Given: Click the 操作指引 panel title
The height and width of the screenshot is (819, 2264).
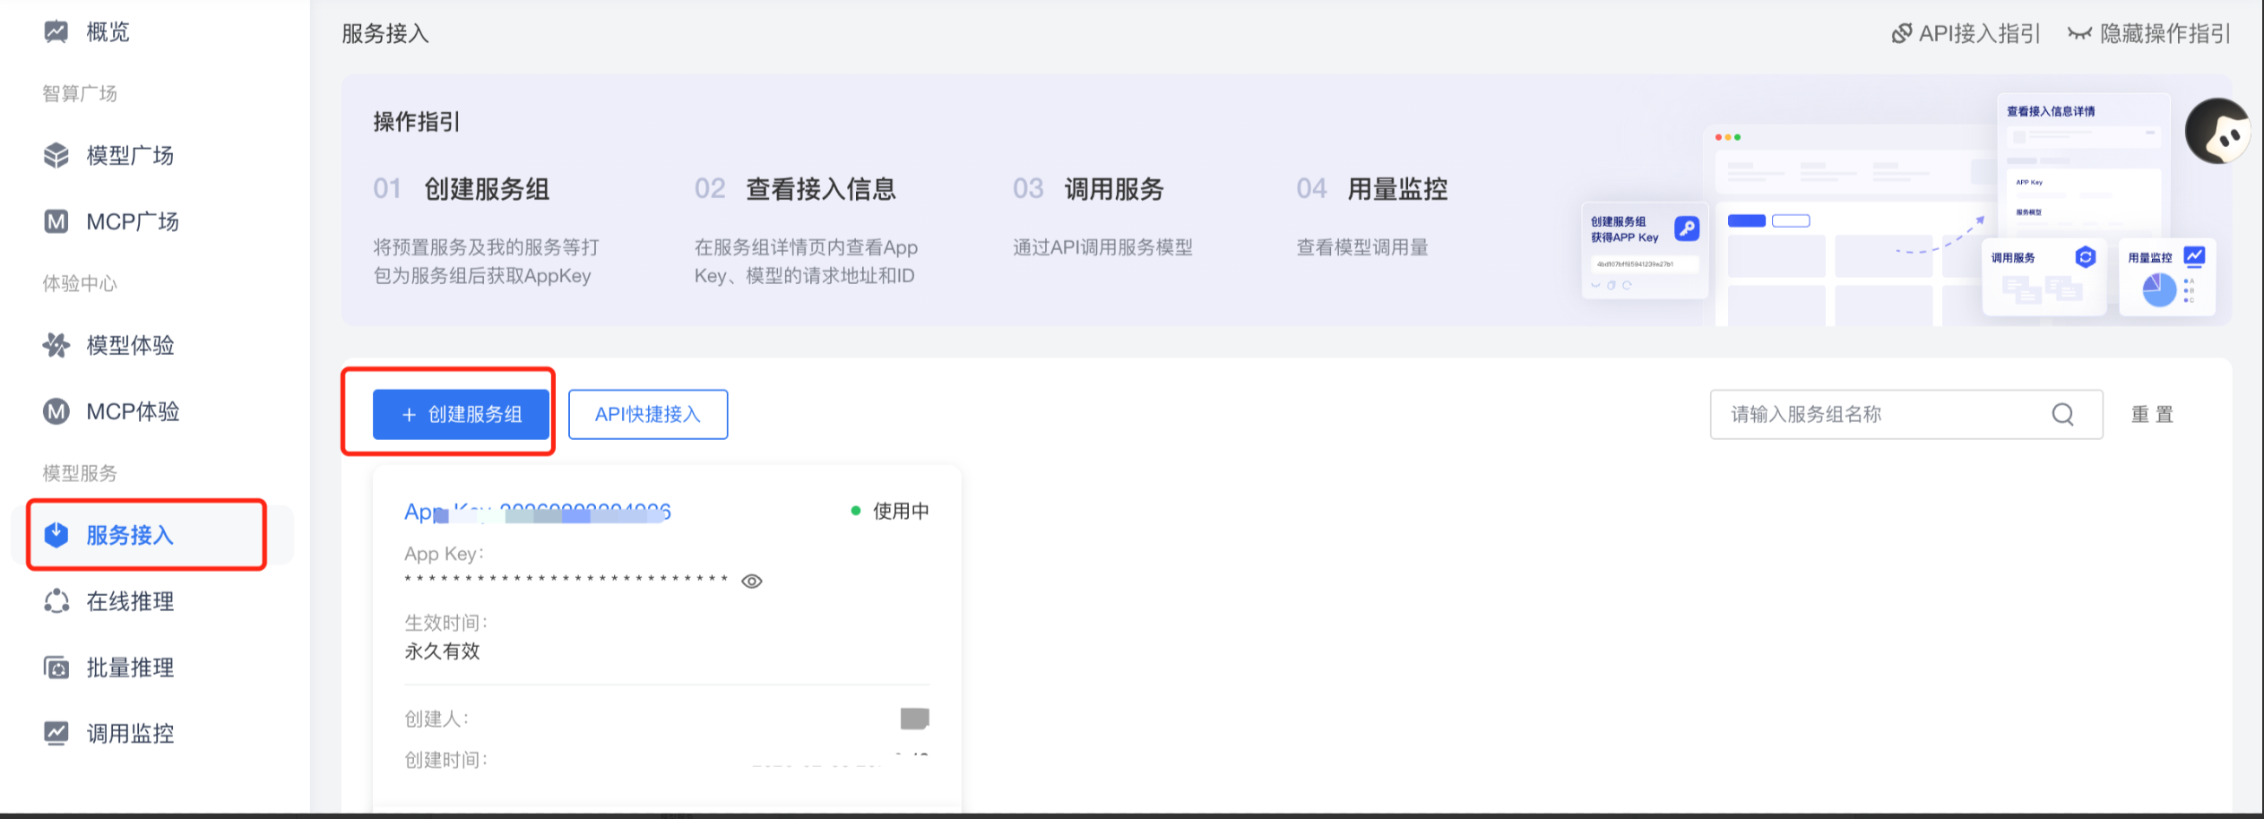Looking at the screenshot, I should coord(417,122).
